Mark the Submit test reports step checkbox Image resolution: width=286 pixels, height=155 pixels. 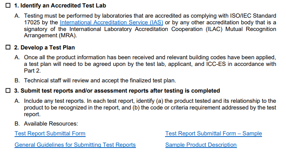(x=8, y=91)
